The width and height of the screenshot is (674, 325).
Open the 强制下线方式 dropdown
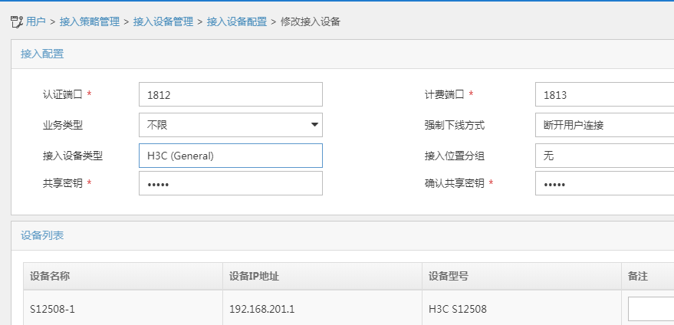pyautogui.click(x=603, y=124)
